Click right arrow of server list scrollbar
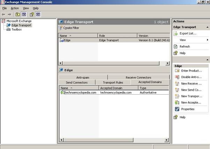The height and width of the screenshot is (149, 210). (x=167, y=63)
